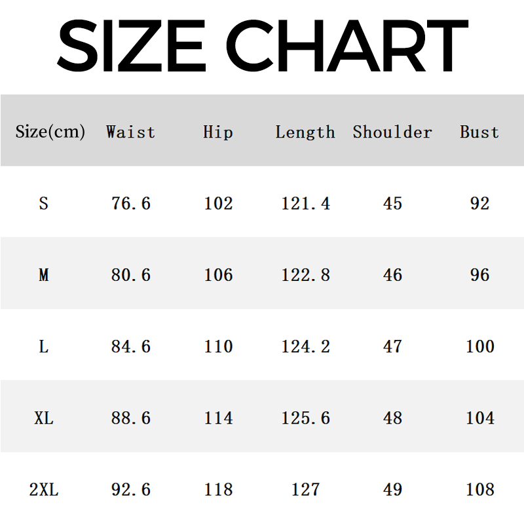This screenshot has height=524, width=524.
Task: Select the M size row label
Action: click(44, 274)
